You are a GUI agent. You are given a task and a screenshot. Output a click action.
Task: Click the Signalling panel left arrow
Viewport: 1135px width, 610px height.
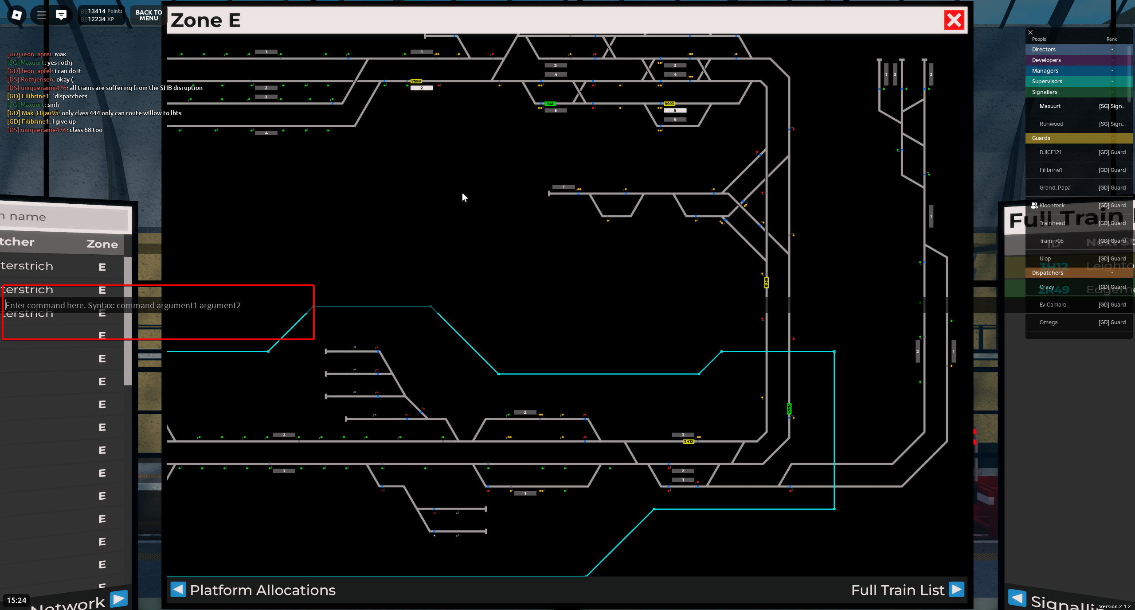1017,598
